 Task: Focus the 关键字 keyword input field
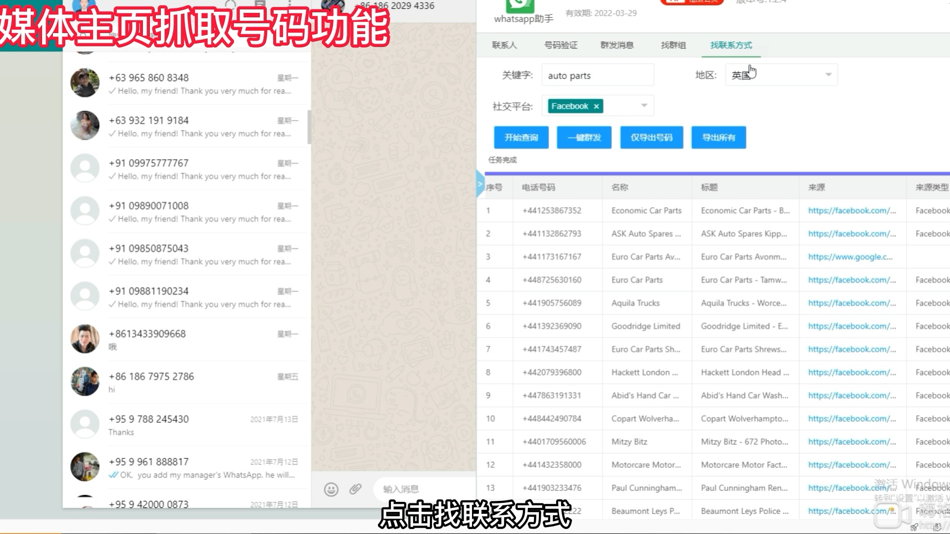[598, 75]
